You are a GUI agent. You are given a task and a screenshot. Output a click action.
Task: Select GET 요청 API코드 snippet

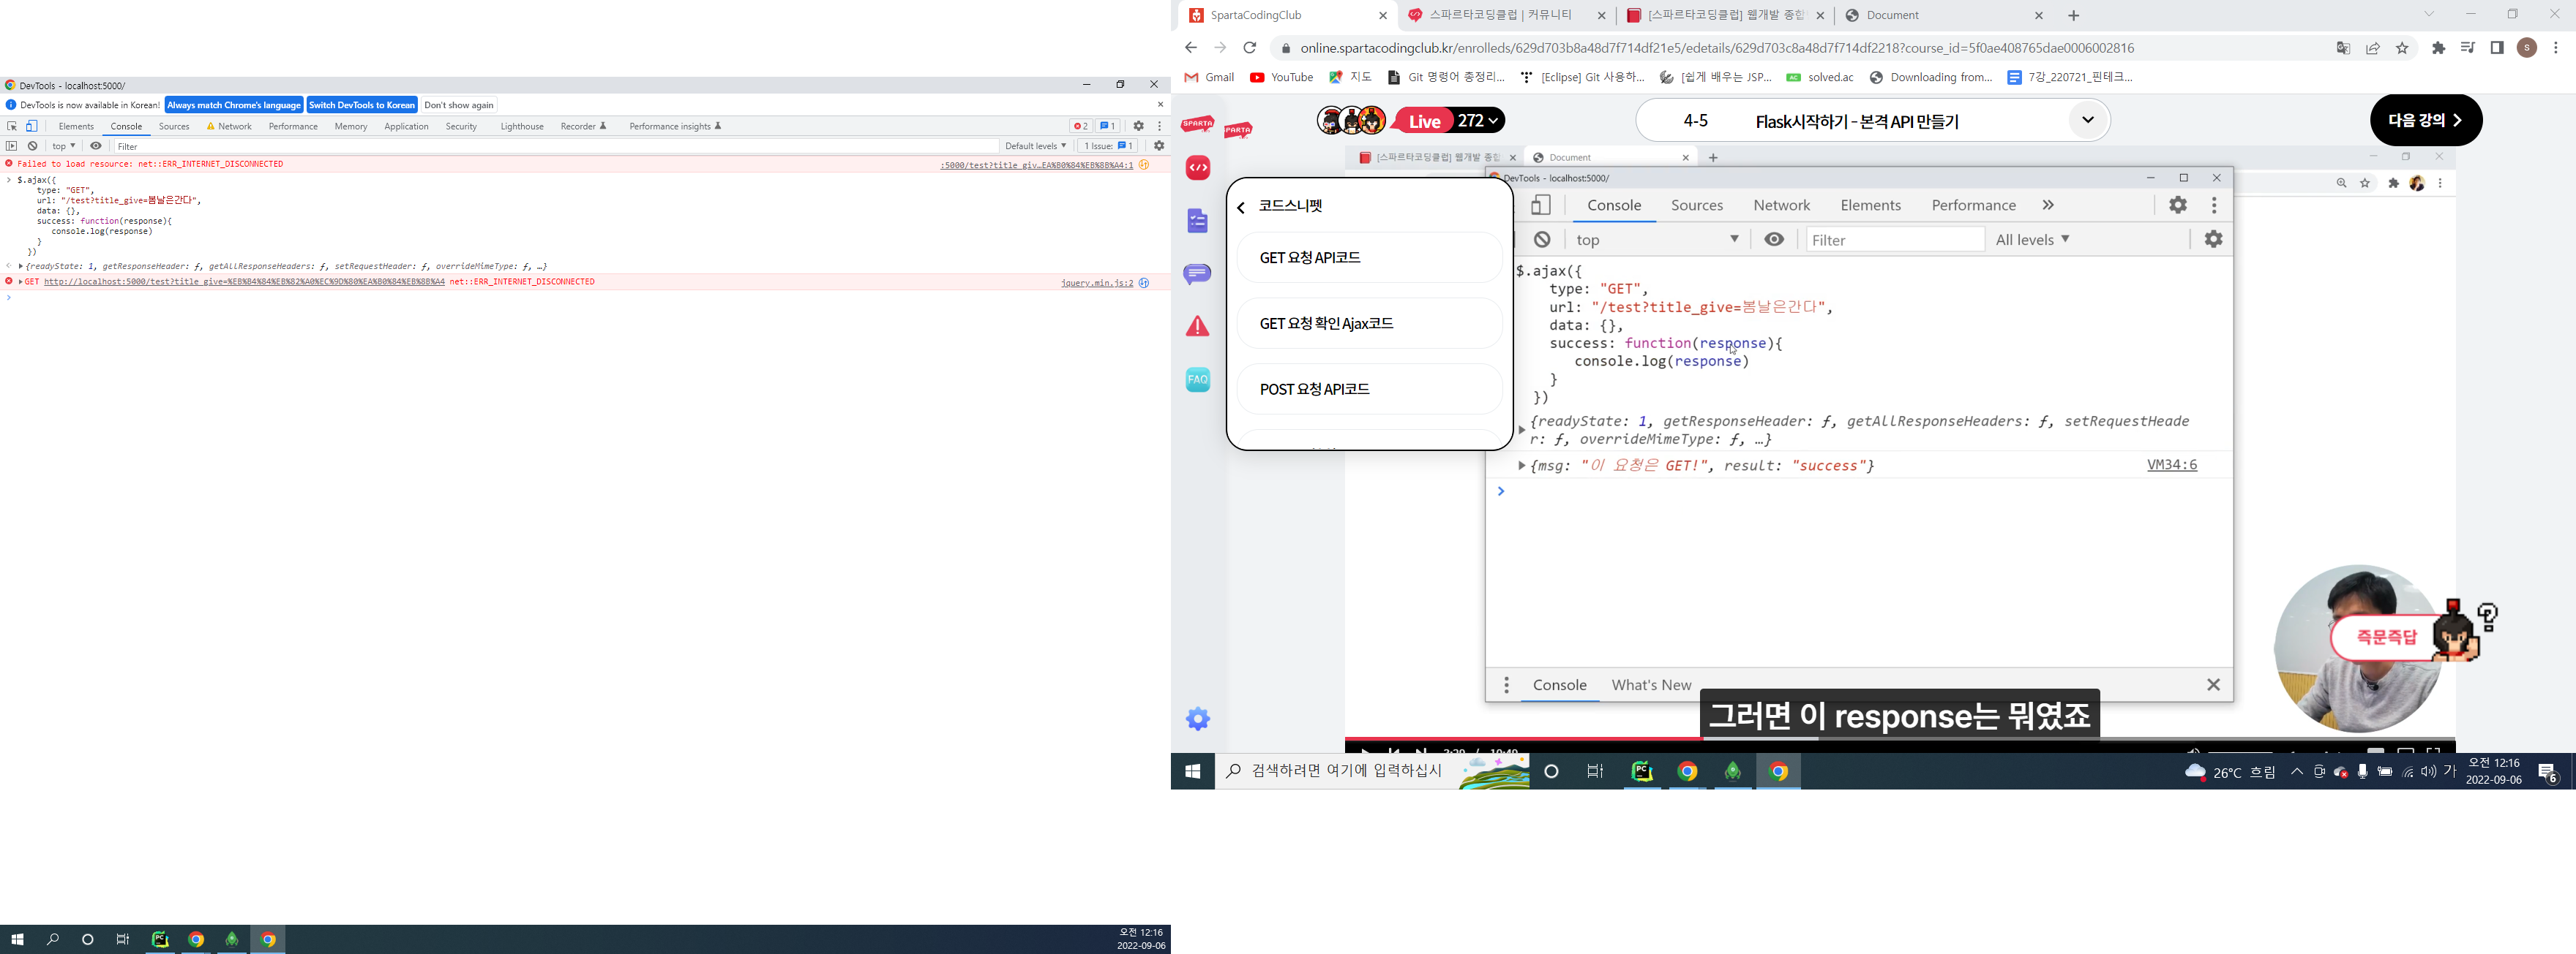point(1369,258)
